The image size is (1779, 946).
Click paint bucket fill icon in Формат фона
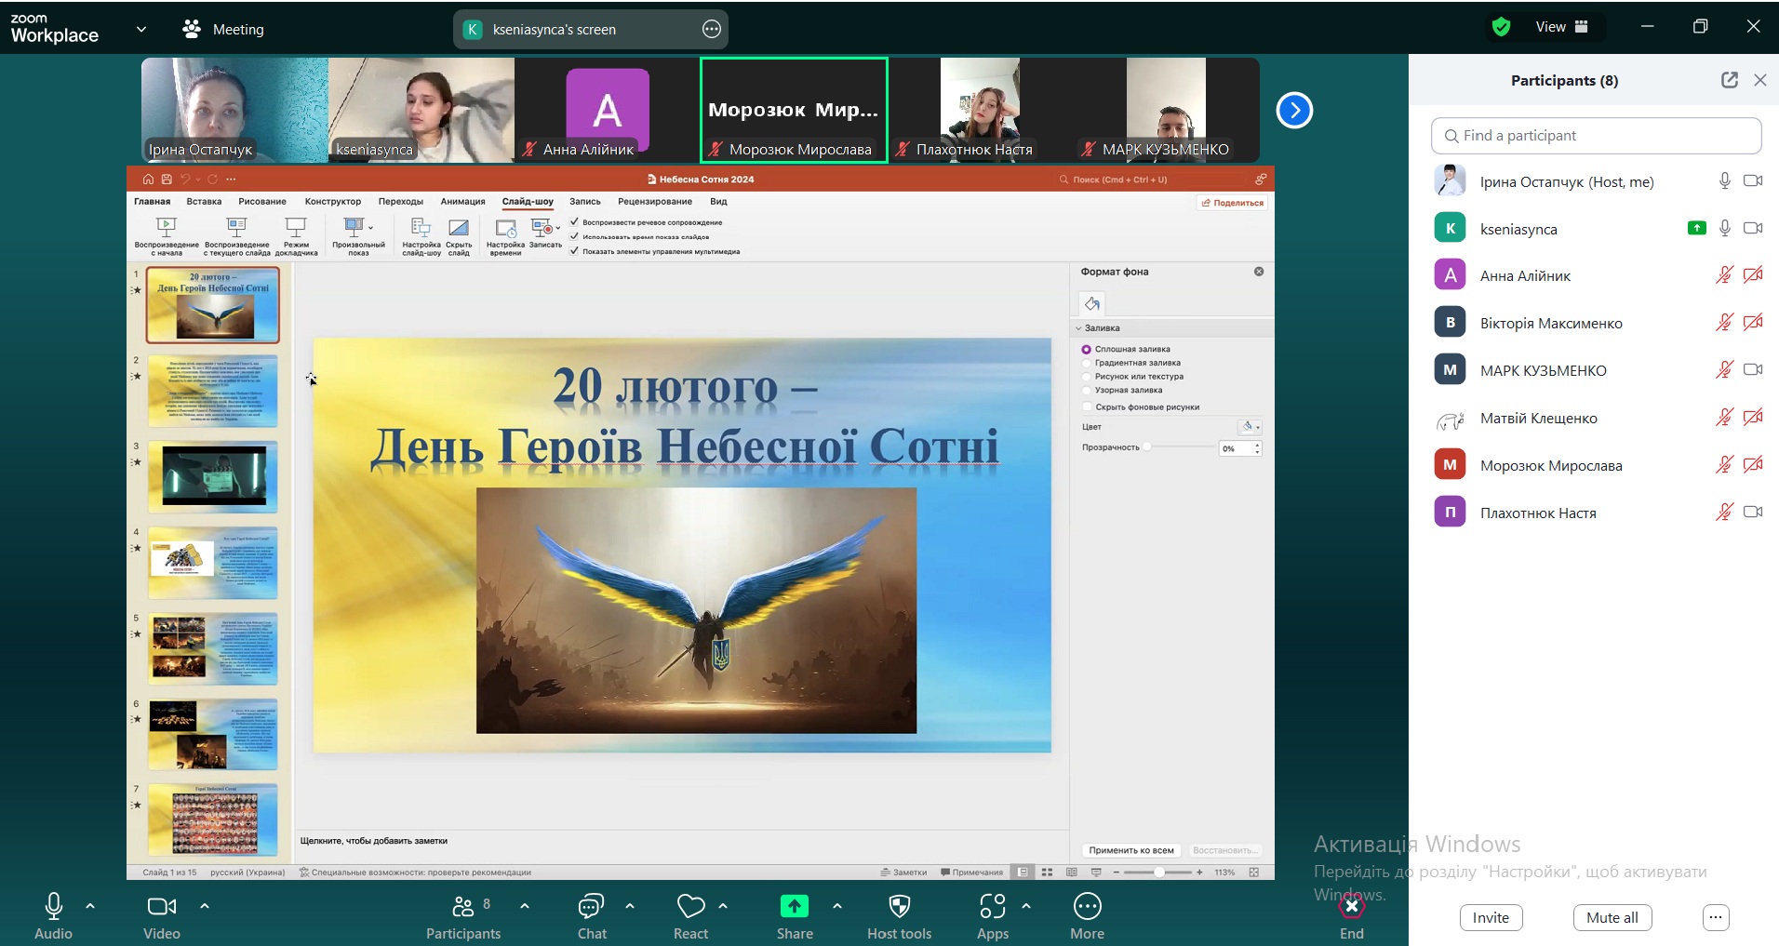pyautogui.click(x=1092, y=303)
